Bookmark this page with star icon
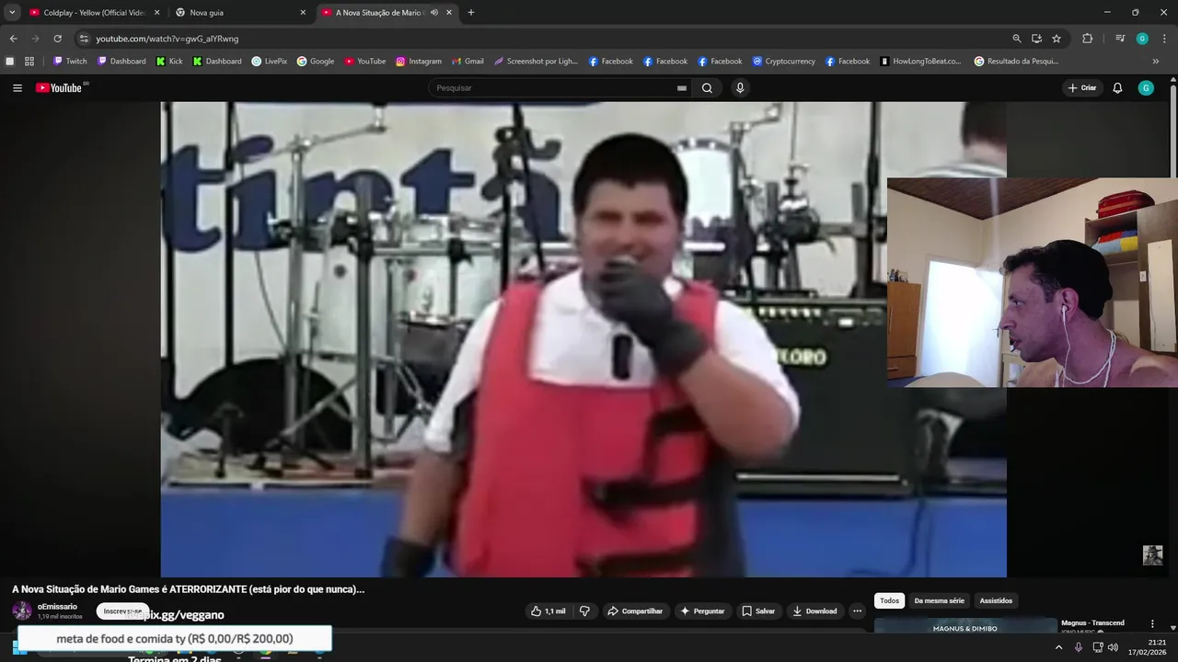 click(x=1057, y=39)
